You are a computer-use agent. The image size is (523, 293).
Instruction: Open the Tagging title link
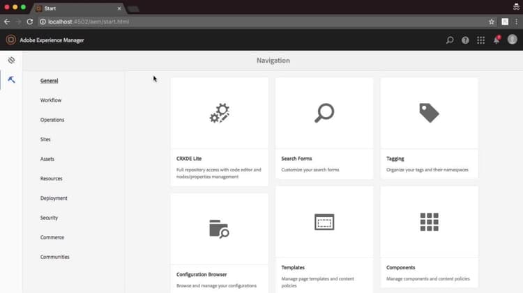(x=395, y=159)
